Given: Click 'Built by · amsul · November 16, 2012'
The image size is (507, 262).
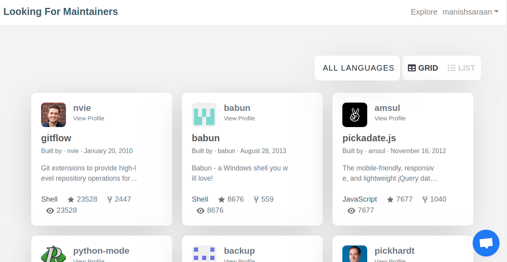Looking at the screenshot, I should (x=394, y=151).
